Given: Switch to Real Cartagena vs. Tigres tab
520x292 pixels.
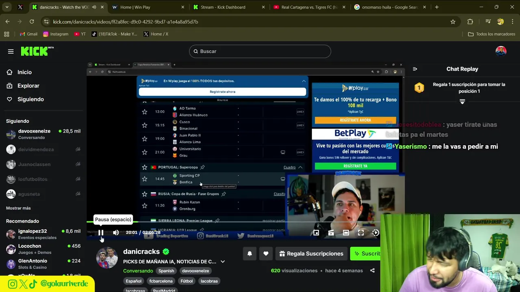Looking at the screenshot, I should coord(310,7).
